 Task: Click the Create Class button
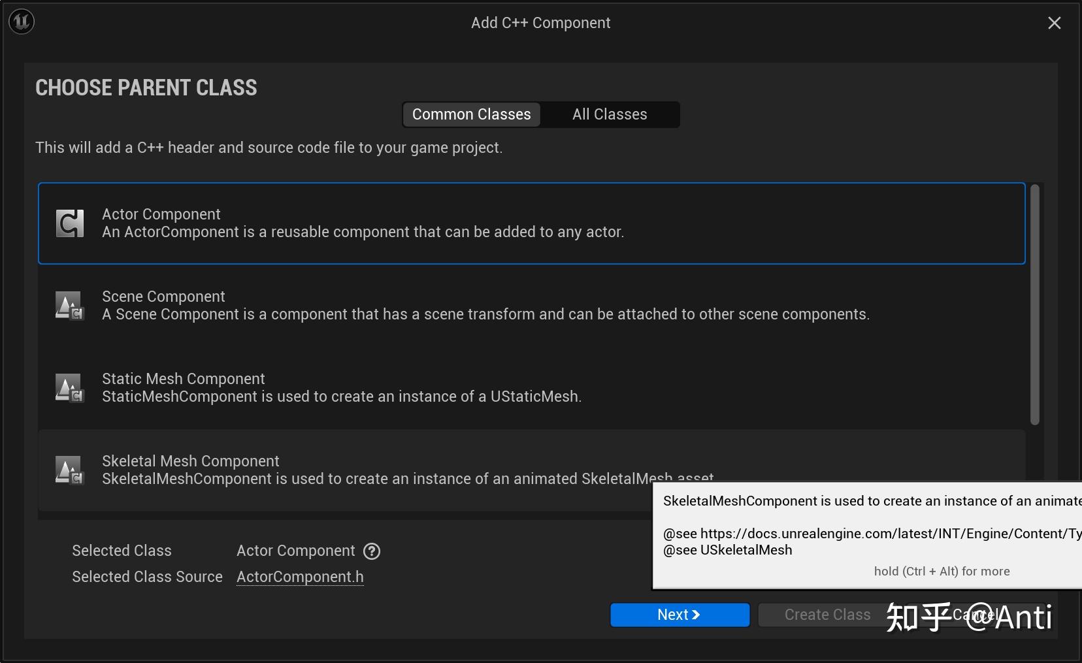click(x=827, y=615)
